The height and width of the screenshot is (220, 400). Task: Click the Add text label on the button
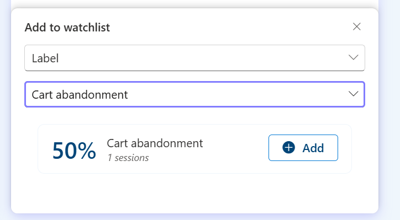[313, 148]
